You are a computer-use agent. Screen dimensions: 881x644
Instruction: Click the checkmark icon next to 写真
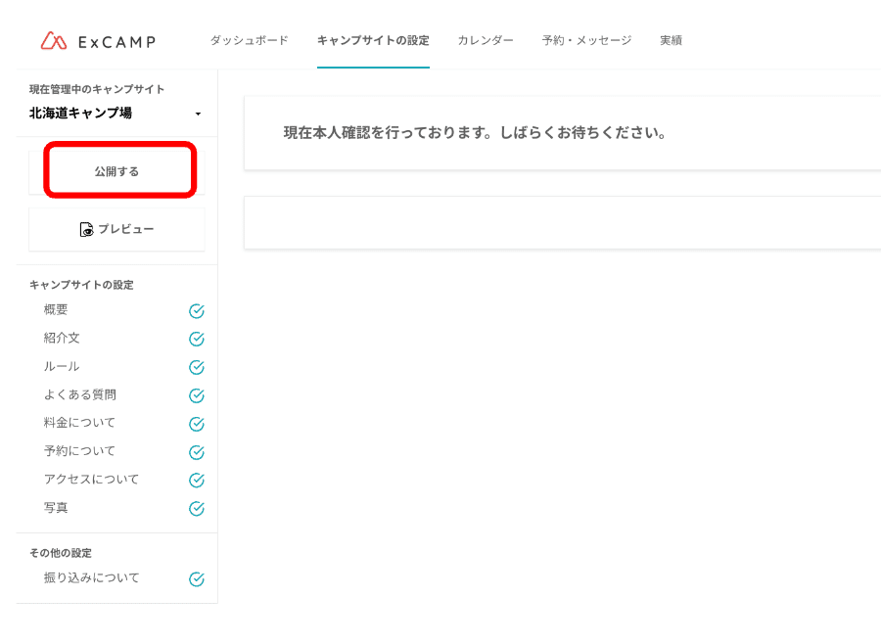197,508
